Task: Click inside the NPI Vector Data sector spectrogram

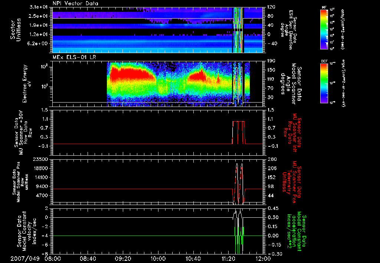Action: (x=158, y=30)
